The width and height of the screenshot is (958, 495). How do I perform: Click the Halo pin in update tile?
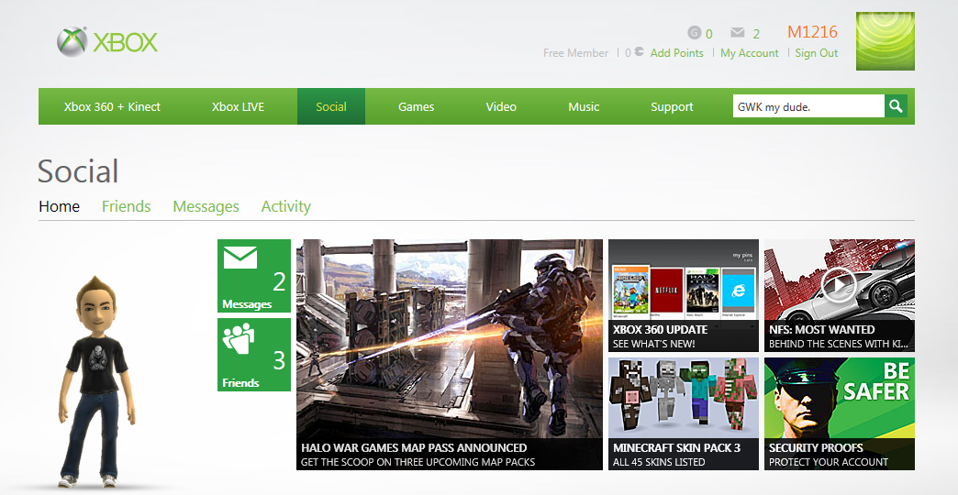pyautogui.click(x=703, y=291)
